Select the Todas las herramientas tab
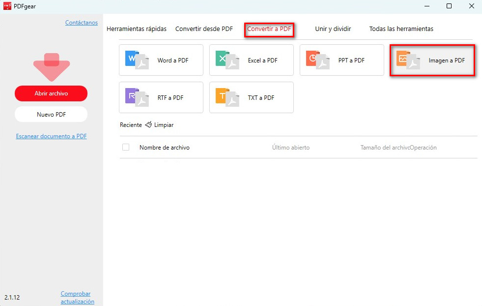The width and height of the screenshot is (482, 306). point(401,29)
